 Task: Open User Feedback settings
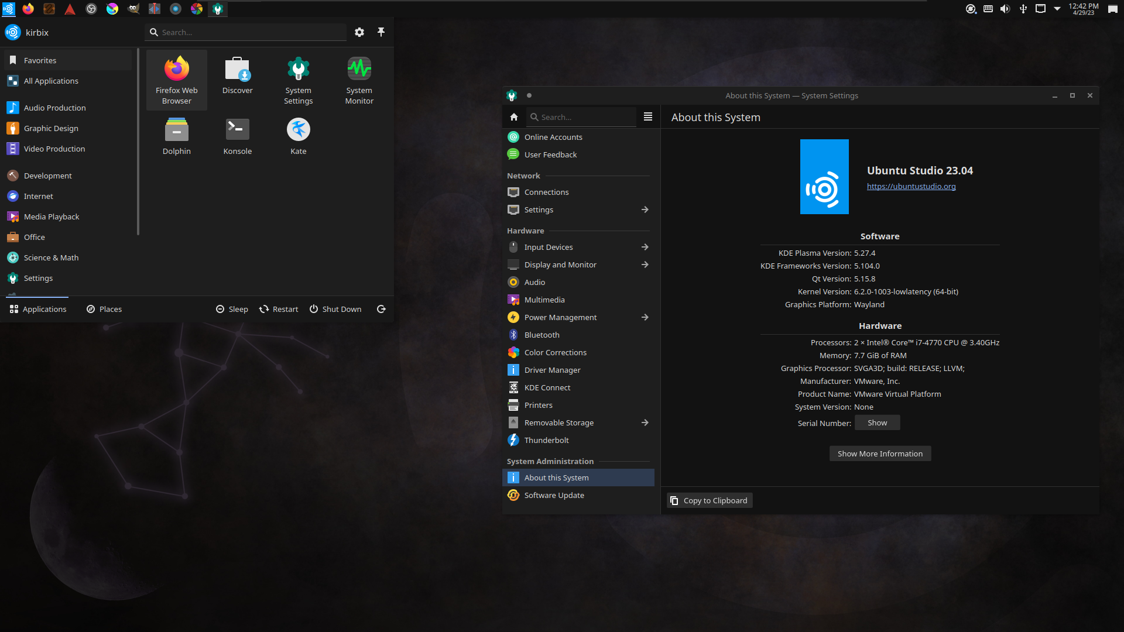click(x=578, y=154)
